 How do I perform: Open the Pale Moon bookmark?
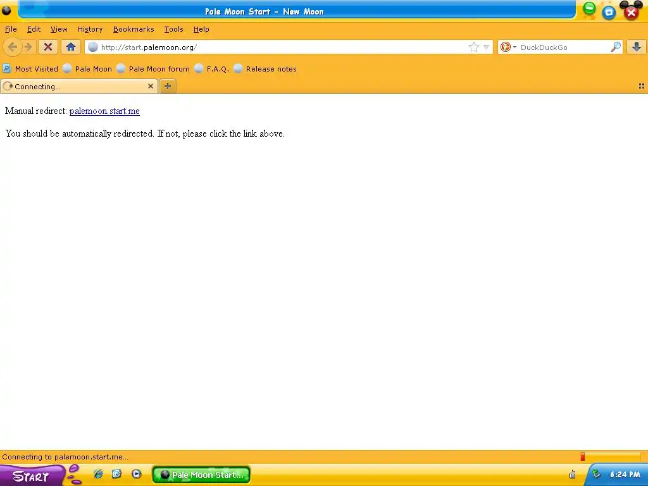[x=87, y=69]
